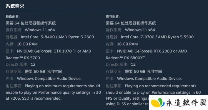Click Intel Core i5-8400 processor line
The width and height of the screenshot is (208, 110).
[x=50, y=37]
